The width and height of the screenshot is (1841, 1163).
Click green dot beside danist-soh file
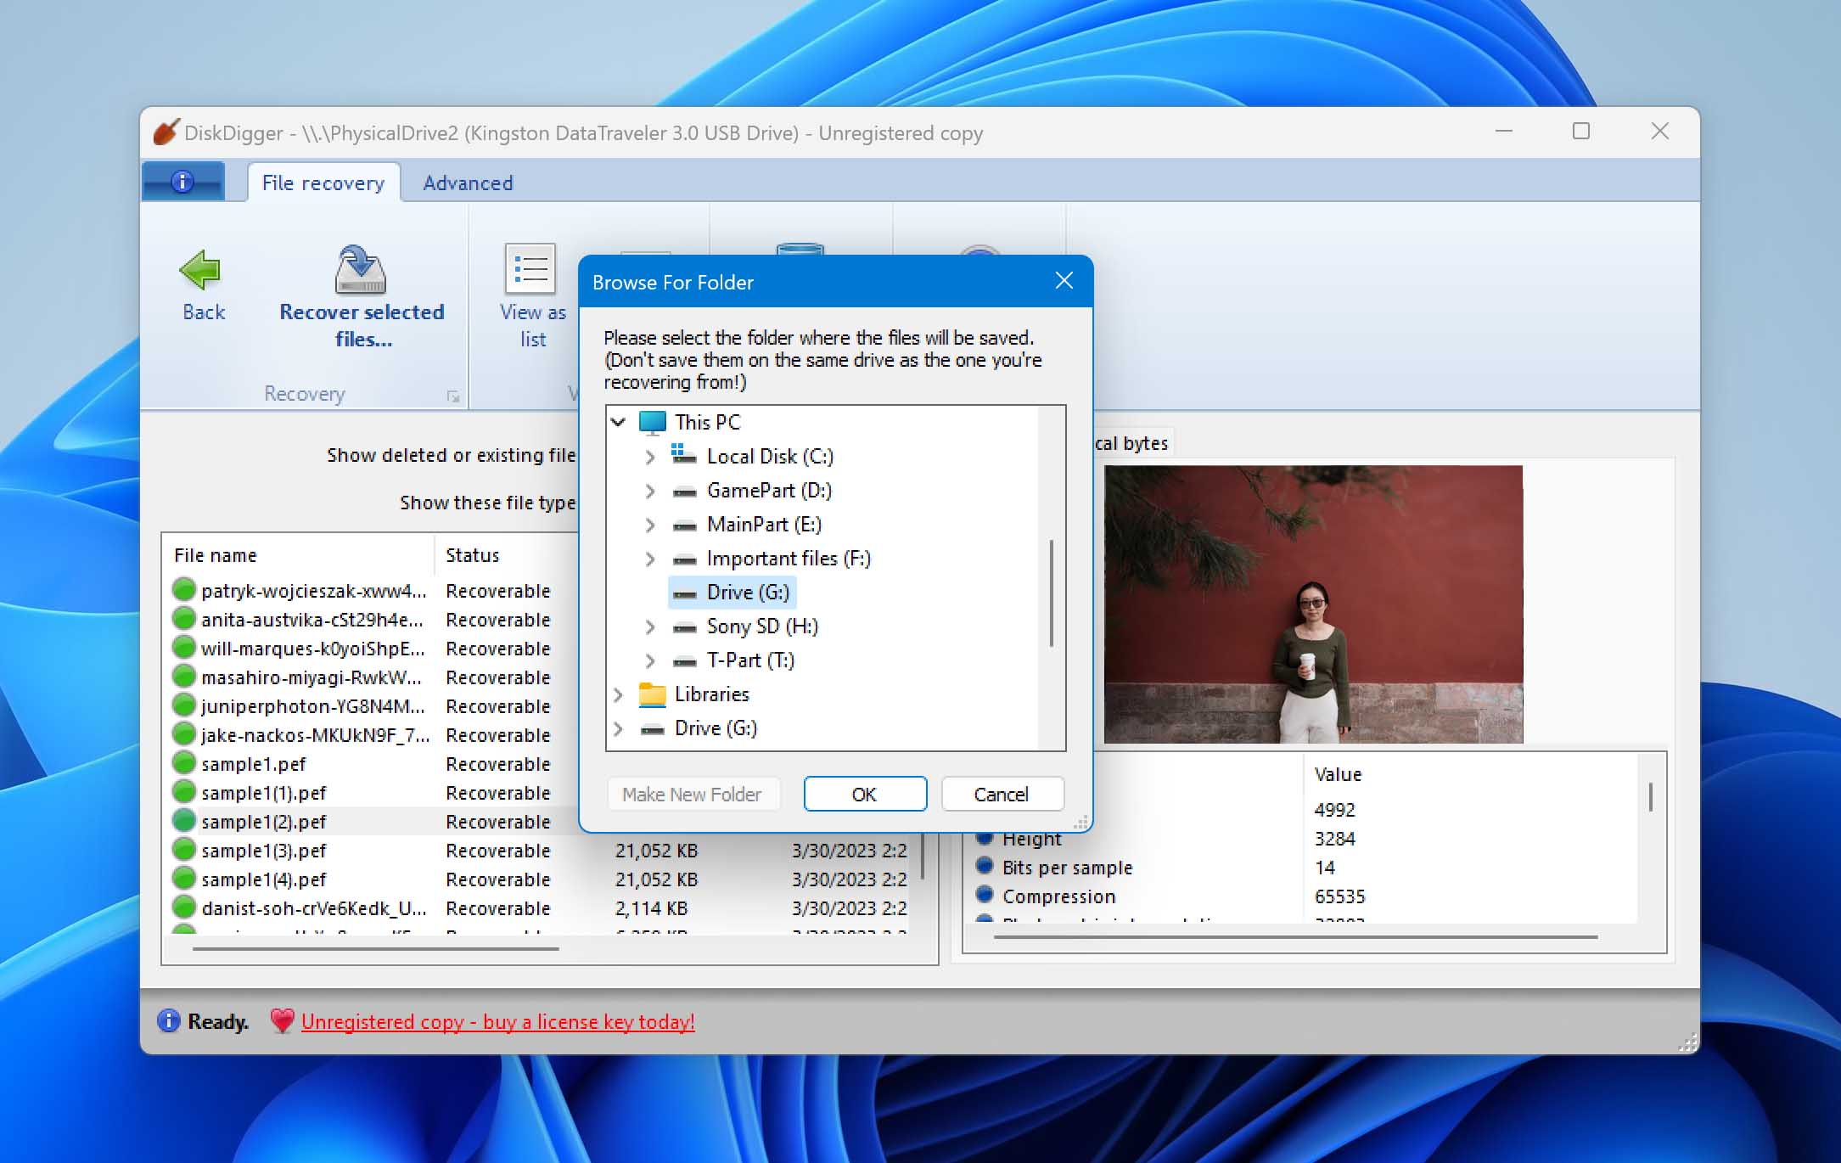[x=183, y=907]
